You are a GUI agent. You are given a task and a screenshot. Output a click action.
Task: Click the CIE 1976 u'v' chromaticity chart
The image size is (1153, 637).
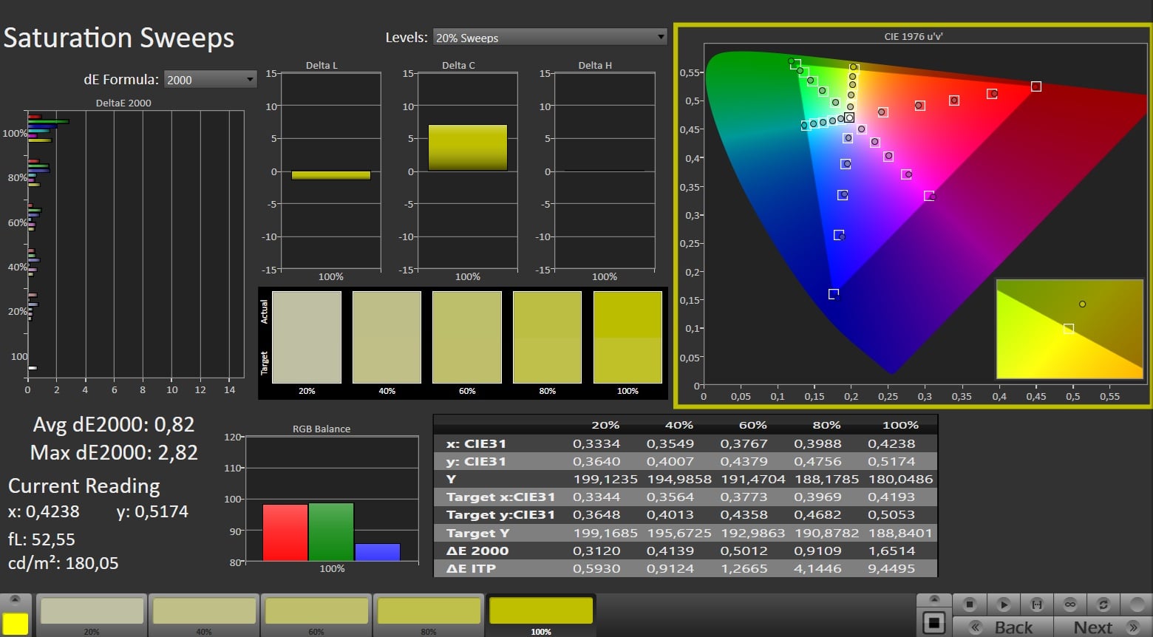click(x=913, y=216)
